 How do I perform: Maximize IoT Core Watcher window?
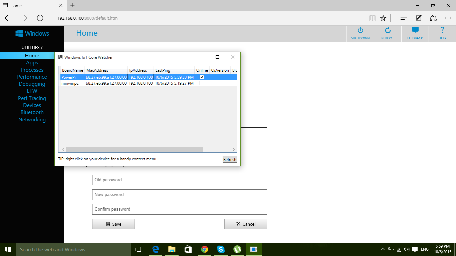[x=217, y=57]
